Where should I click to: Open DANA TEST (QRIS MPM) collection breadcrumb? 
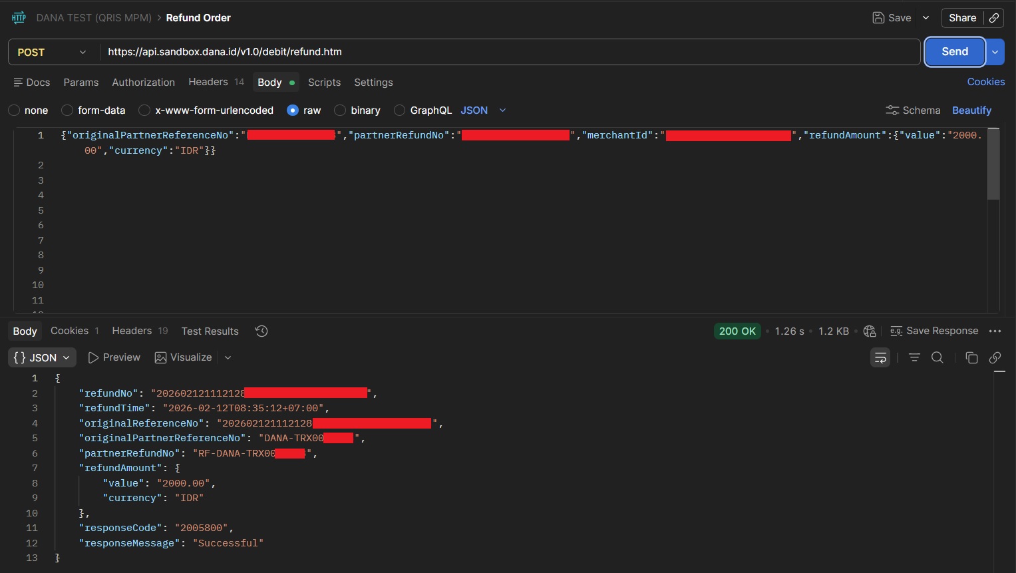click(x=94, y=18)
